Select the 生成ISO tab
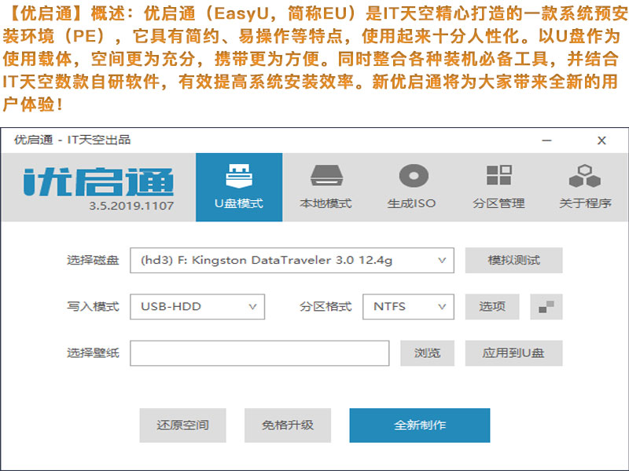 tap(412, 187)
